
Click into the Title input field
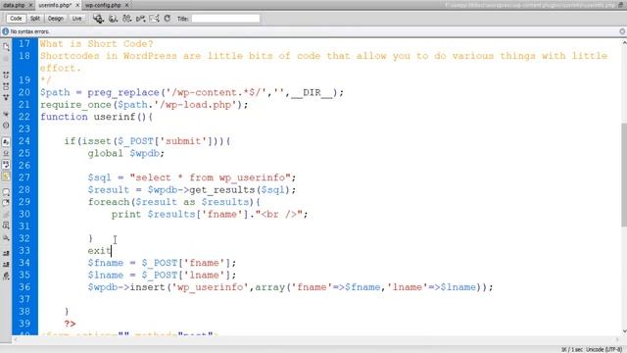tap(225, 19)
